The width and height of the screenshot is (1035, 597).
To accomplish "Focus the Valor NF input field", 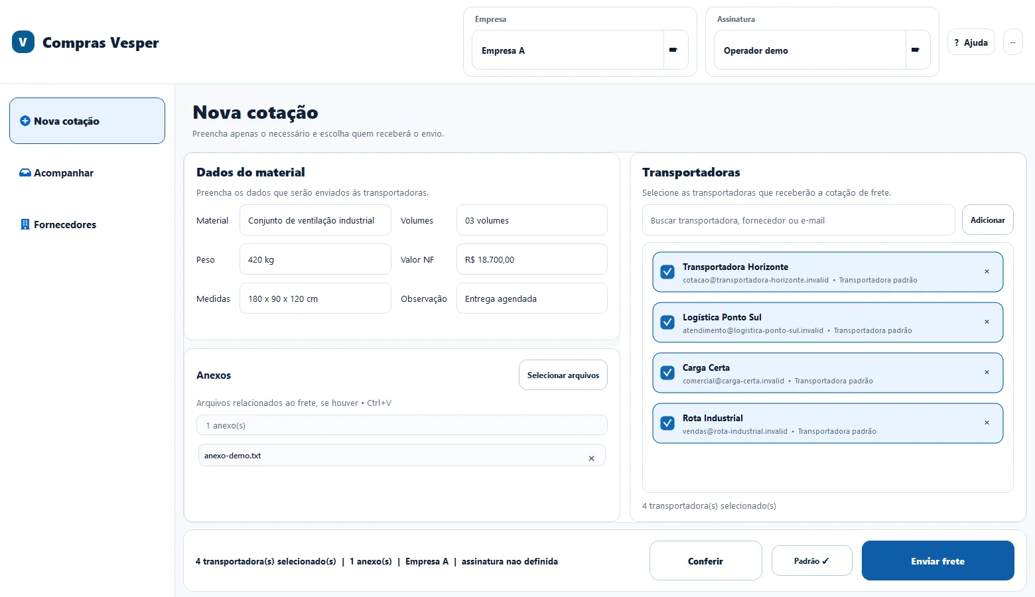I will 532,259.
